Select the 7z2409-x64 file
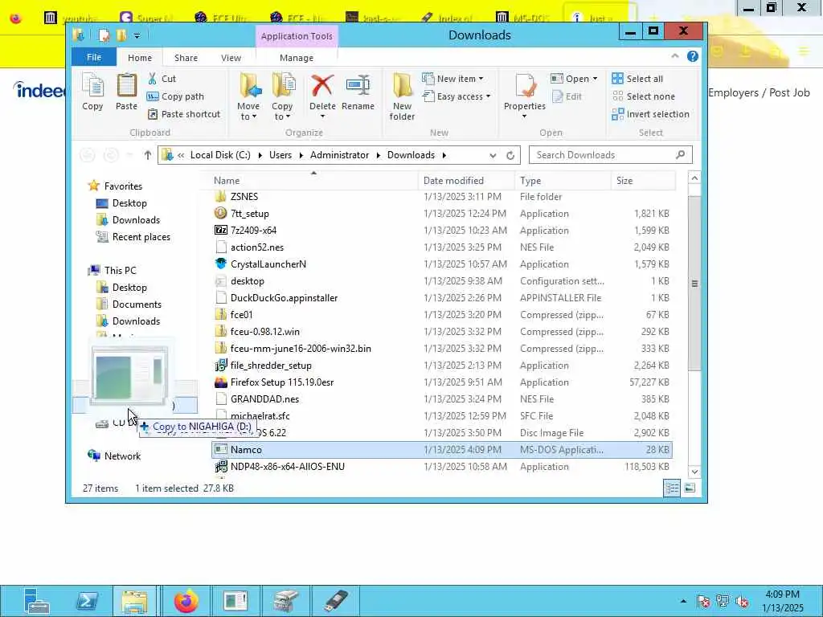This screenshot has width=823, height=617. pyautogui.click(x=441, y=231)
